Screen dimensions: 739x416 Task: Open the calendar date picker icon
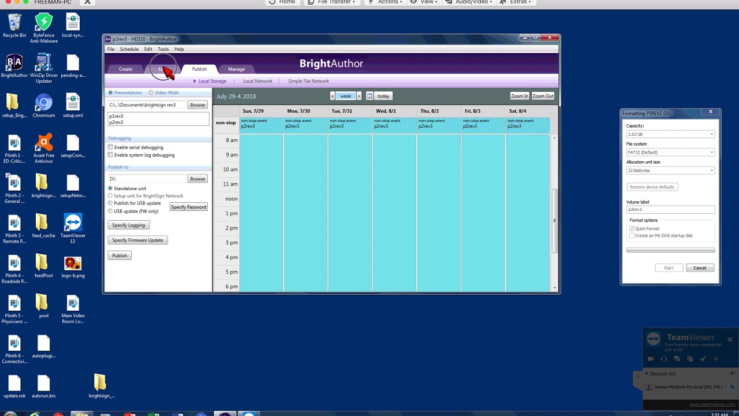(x=369, y=96)
